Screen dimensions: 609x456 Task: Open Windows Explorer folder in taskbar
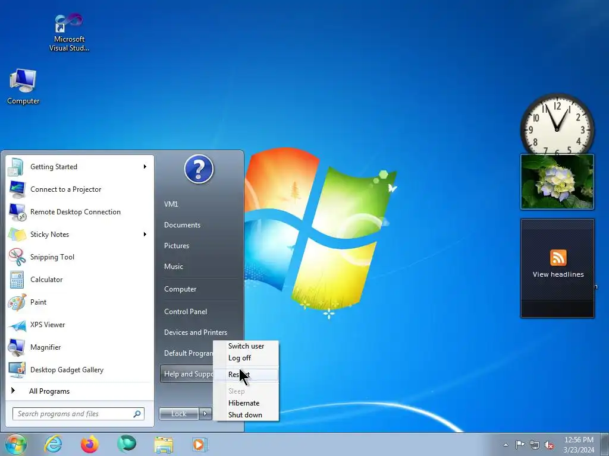tap(164, 445)
